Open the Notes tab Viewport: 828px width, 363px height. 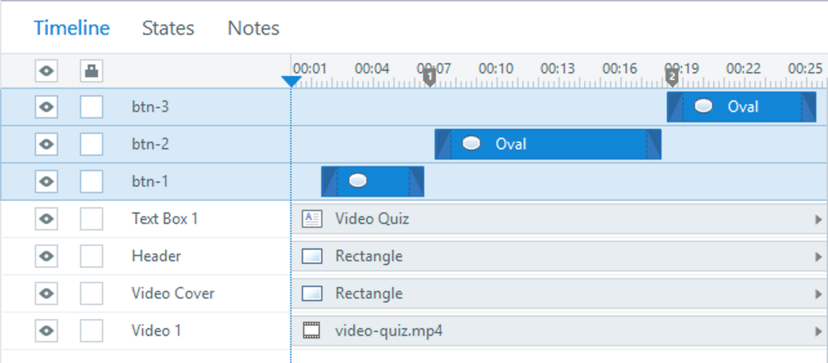(x=254, y=28)
